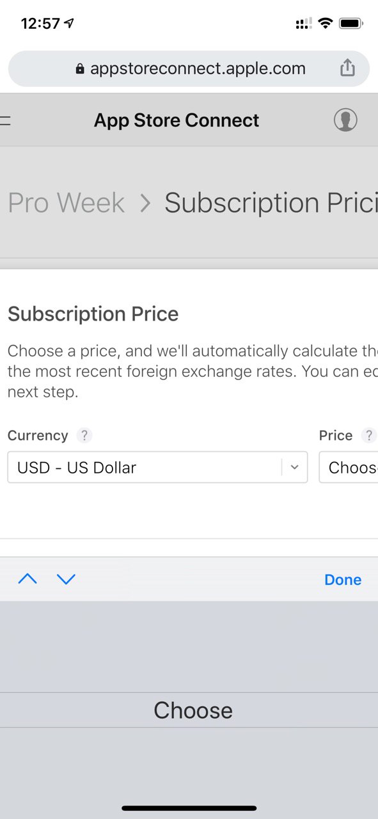Click the Price help question mark
This screenshot has height=819, width=378.
368,436
